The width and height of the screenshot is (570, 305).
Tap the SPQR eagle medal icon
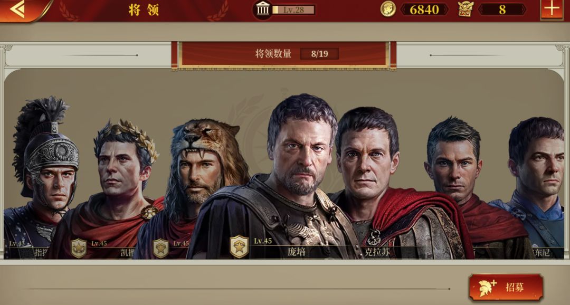(465, 9)
